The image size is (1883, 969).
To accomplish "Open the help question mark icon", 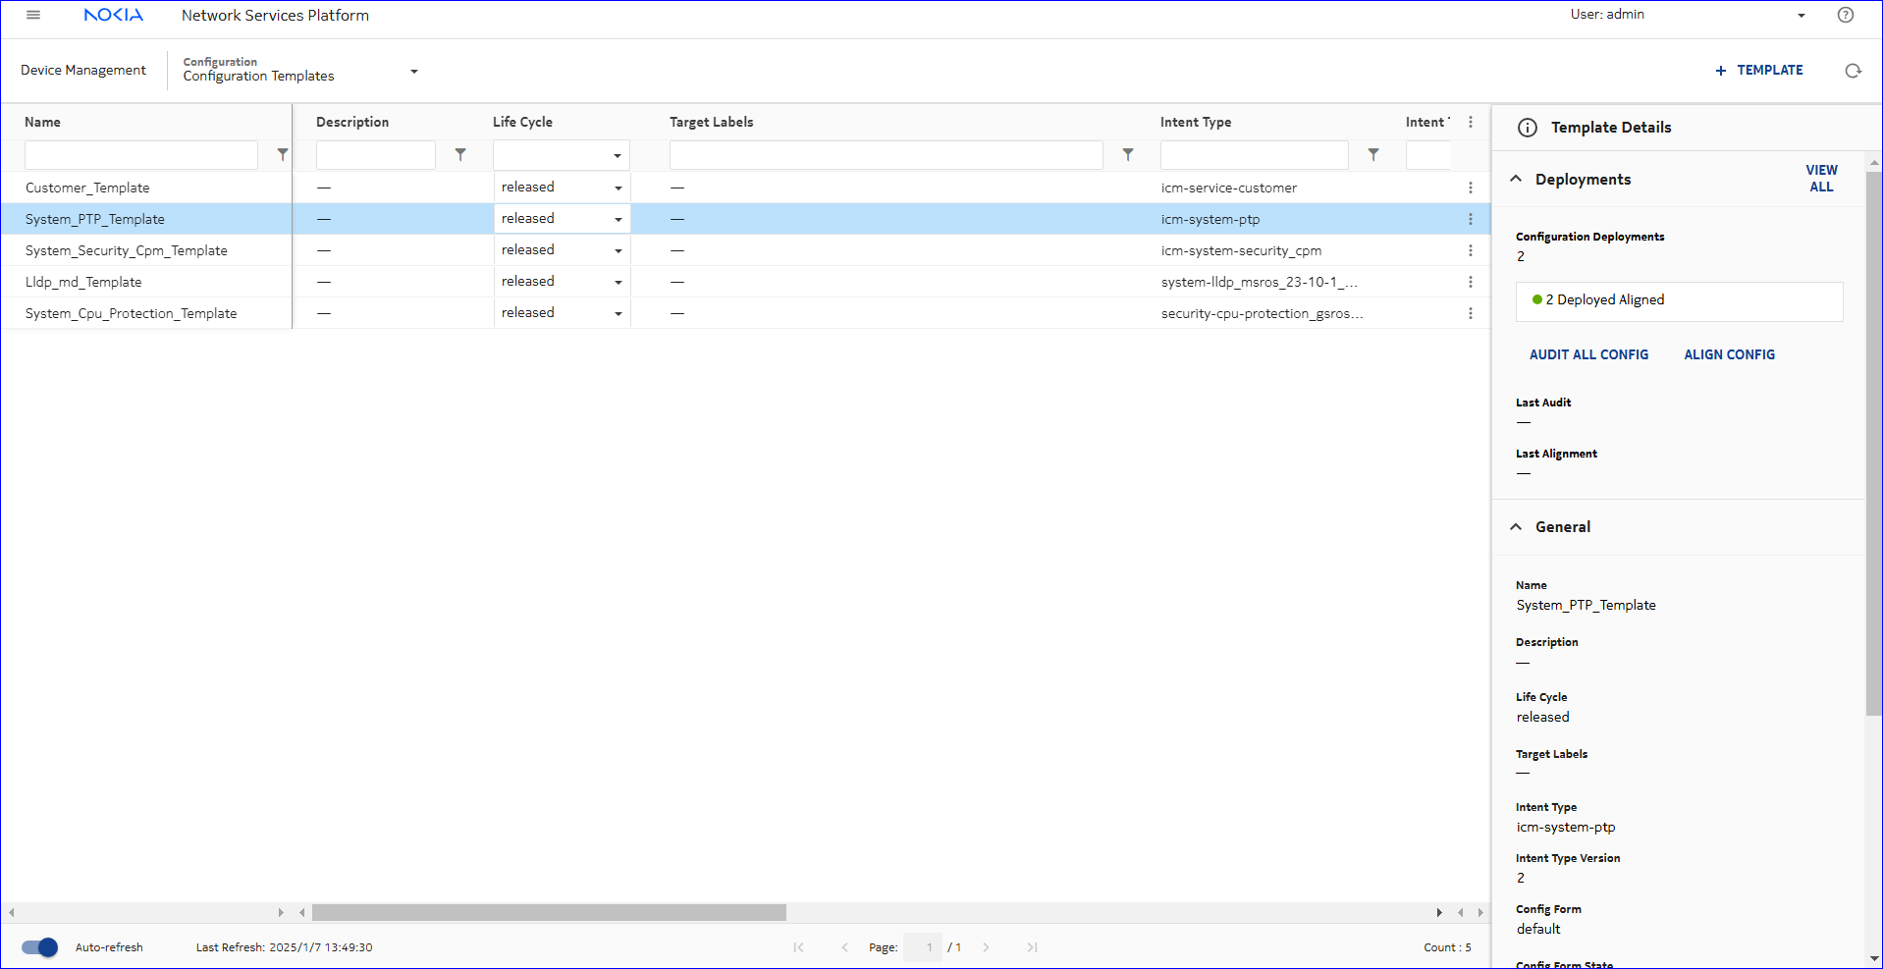I will point(1845,15).
